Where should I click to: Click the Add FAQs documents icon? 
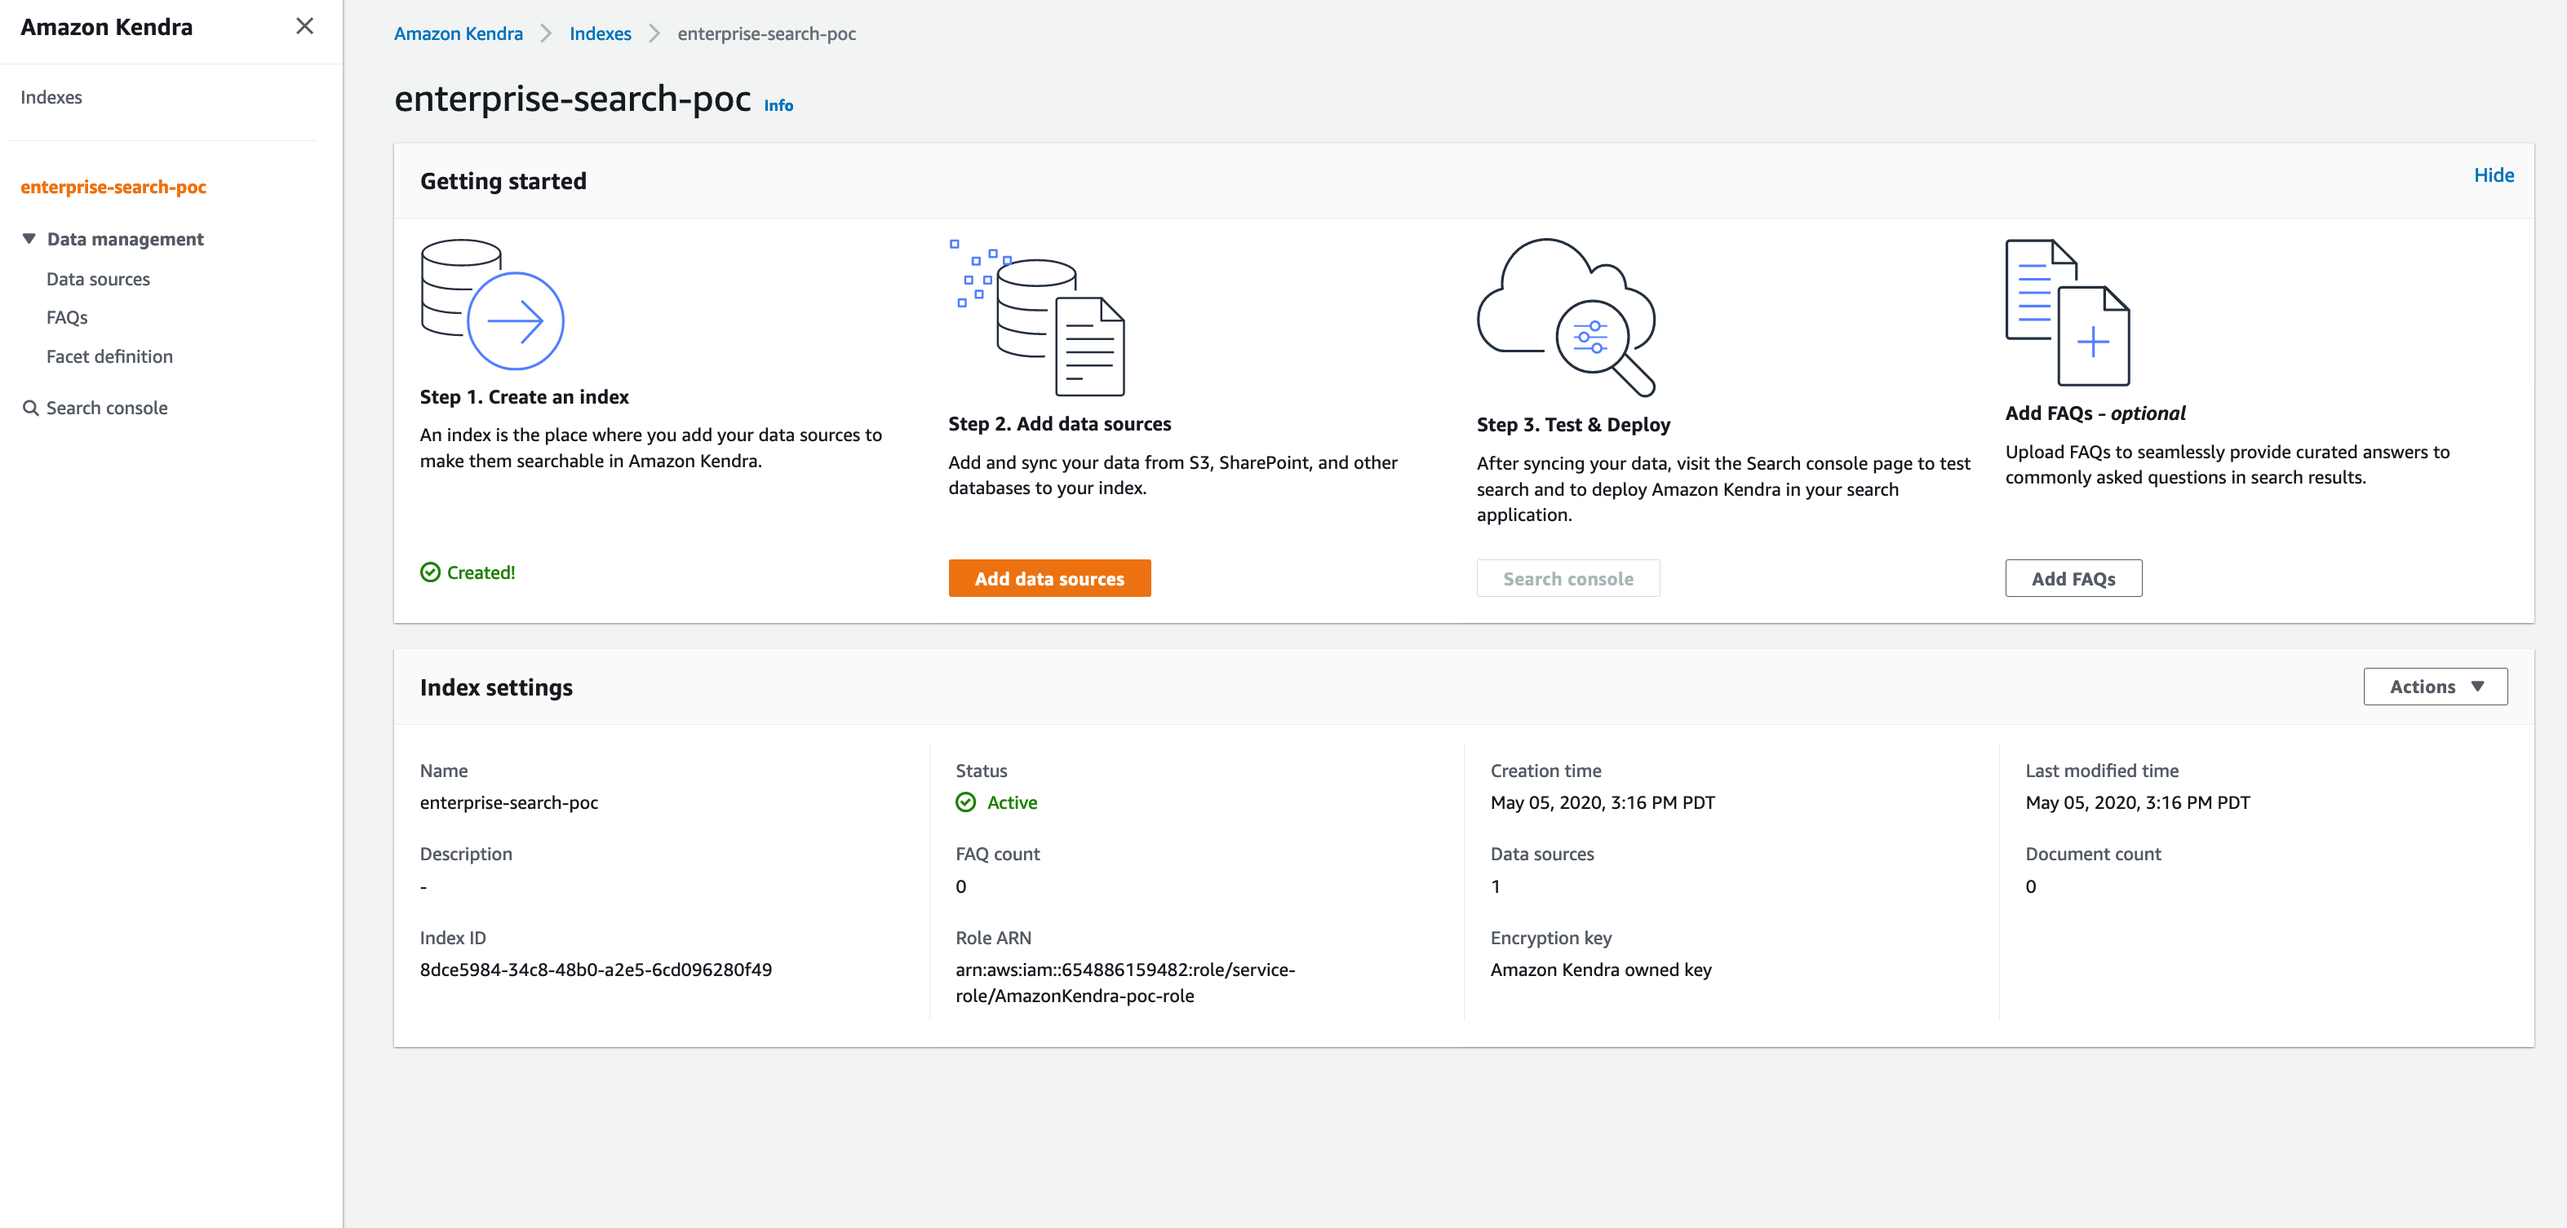(2068, 311)
